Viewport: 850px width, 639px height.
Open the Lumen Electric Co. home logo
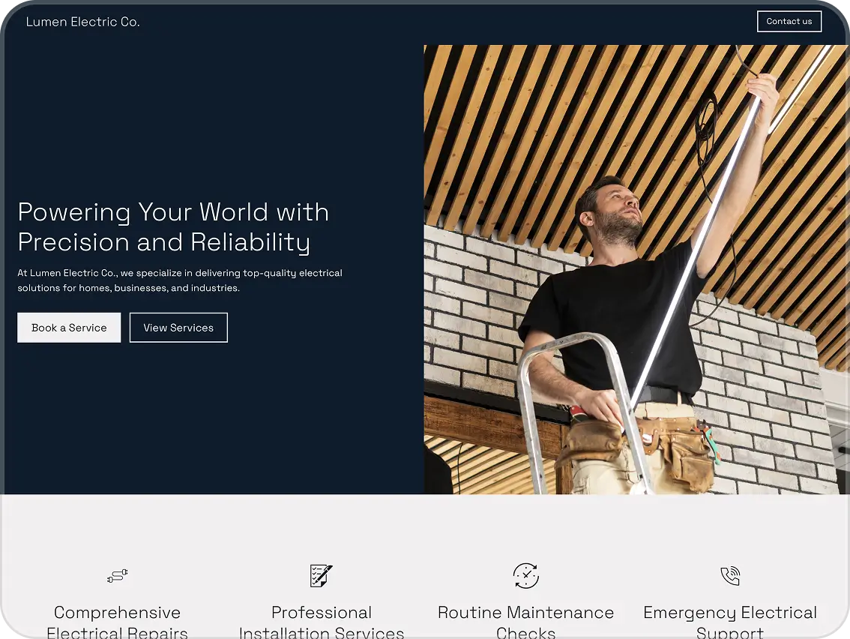pyautogui.click(x=82, y=22)
